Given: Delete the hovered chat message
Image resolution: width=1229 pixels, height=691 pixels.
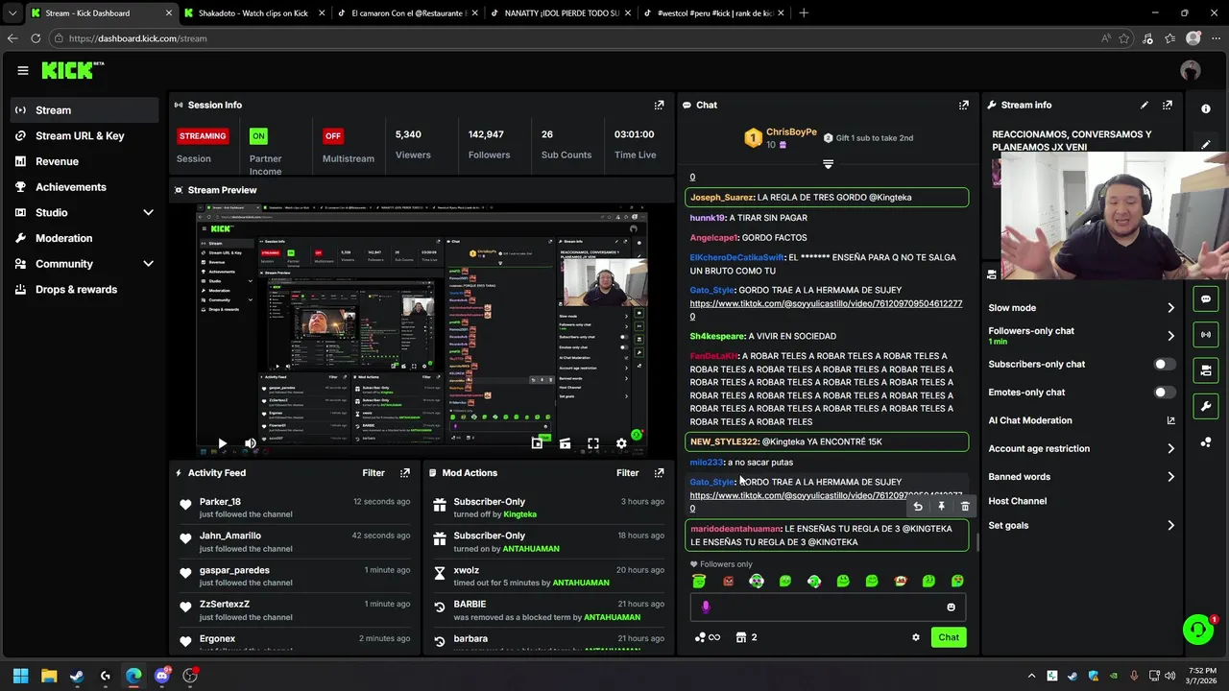Looking at the screenshot, I should point(965,506).
